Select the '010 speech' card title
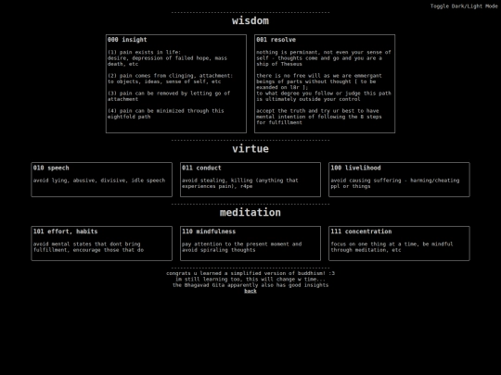This screenshot has width=501, height=375. [51, 168]
